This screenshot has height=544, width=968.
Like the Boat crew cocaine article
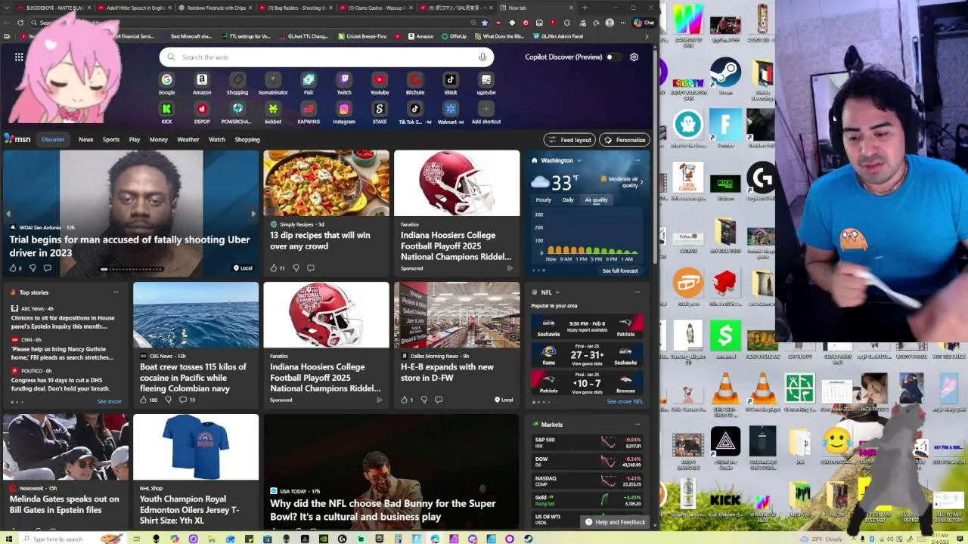tap(144, 400)
